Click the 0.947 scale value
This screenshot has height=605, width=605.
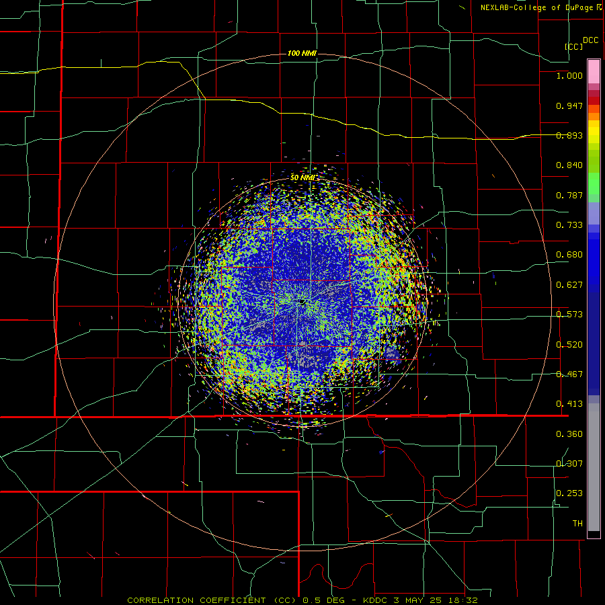[569, 106]
